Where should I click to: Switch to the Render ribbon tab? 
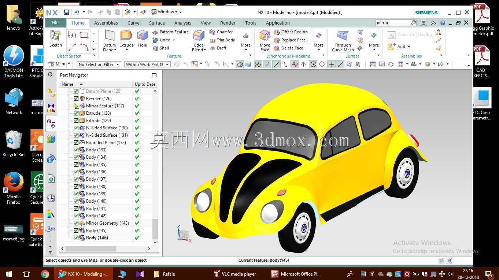pyautogui.click(x=228, y=23)
